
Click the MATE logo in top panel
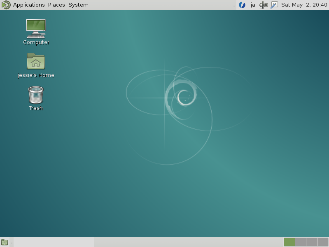click(x=6, y=5)
